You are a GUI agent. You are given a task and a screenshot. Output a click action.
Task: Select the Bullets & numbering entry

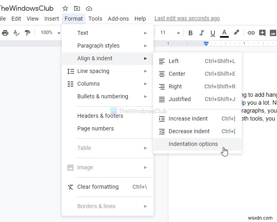click(x=108, y=96)
